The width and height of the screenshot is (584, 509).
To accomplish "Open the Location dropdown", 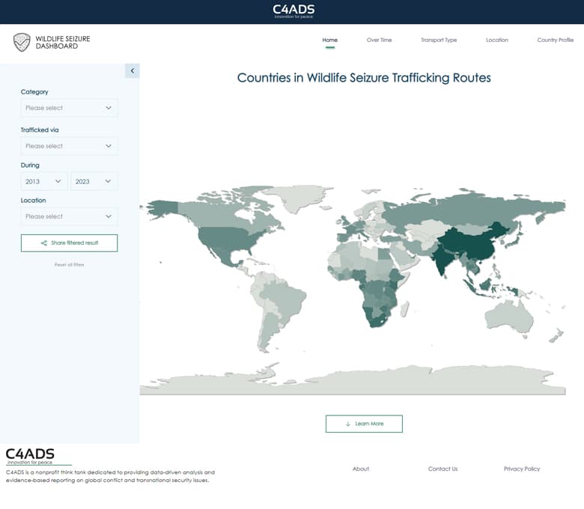I will pos(69,216).
